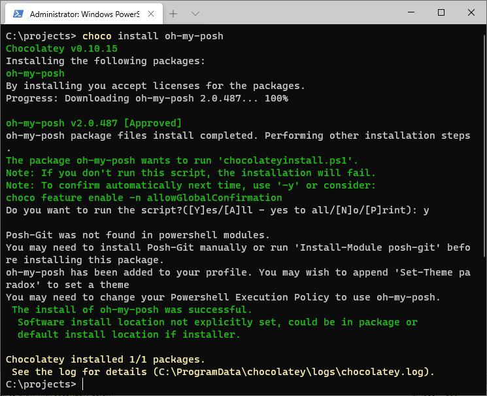Click 'Do you want to run the script?' prompt

point(218,210)
